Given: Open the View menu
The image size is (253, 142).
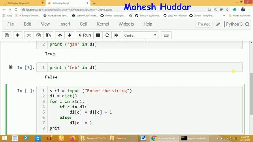Looking at the screenshot, I should click(45, 24).
